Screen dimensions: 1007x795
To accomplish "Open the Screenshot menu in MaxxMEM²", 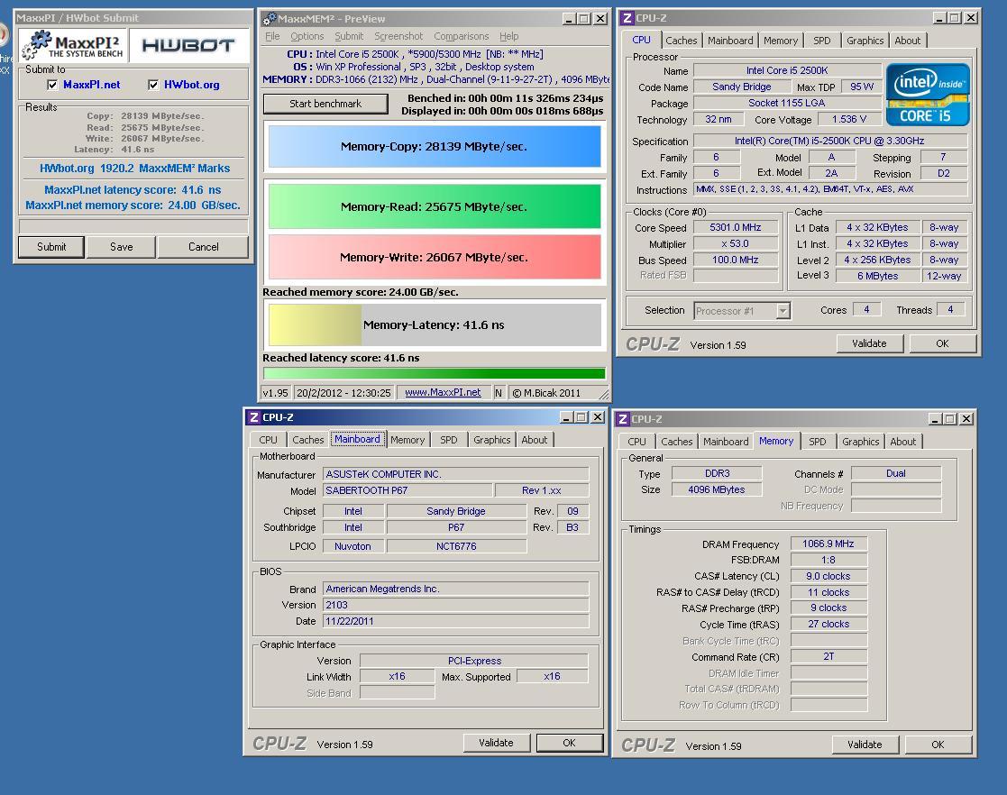I will 398,37.
